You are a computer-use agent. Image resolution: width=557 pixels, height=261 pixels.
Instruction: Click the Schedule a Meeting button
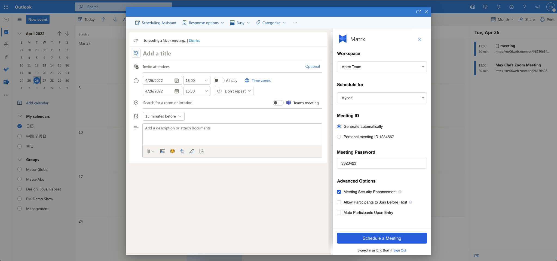(x=382, y=238)
